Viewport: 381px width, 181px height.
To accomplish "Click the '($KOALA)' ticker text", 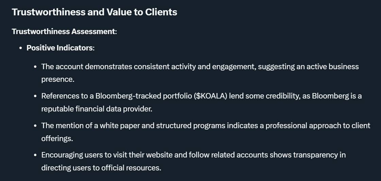I will 211,96.
